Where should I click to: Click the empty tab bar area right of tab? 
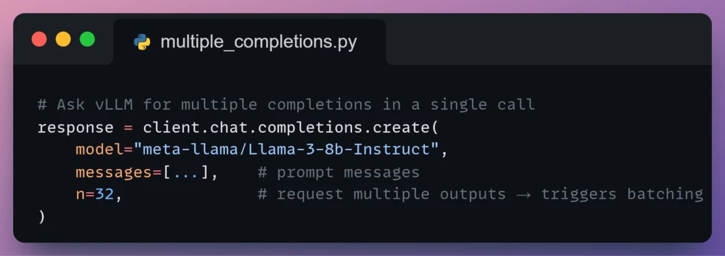tap(549, 42)
